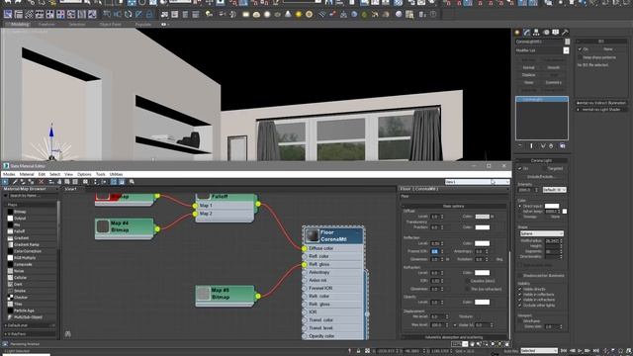Click the Slate editor last toolbar icon
This screenshot has height=356, width=633.
pos(132,182)
